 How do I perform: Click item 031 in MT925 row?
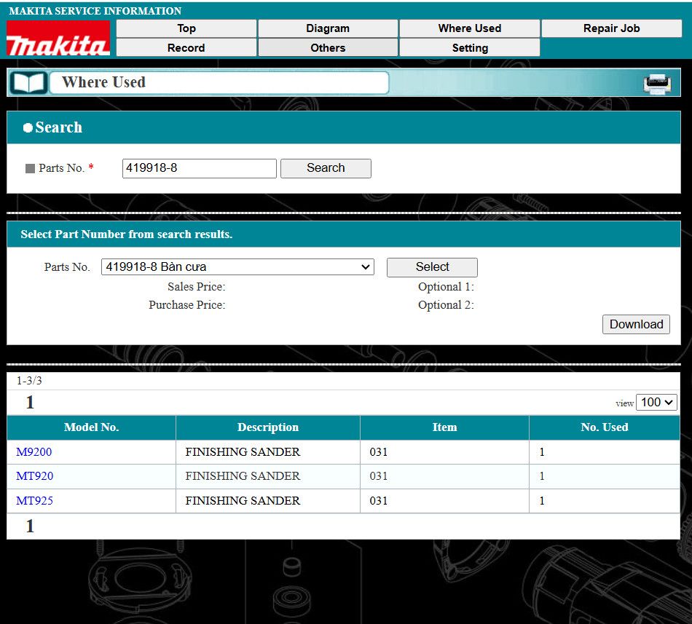[x=379, y=501]
